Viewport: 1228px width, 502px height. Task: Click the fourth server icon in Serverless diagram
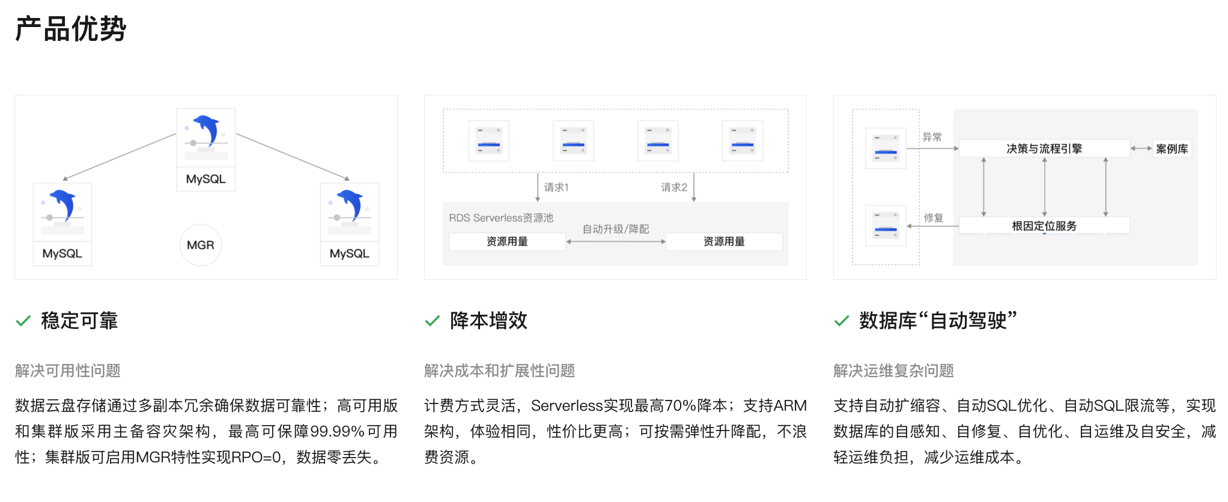743,141
